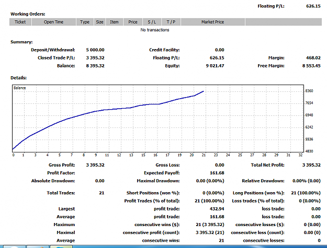327x248 pixels.
Task: Click the Size column header
Action: [x=100, y=22]
